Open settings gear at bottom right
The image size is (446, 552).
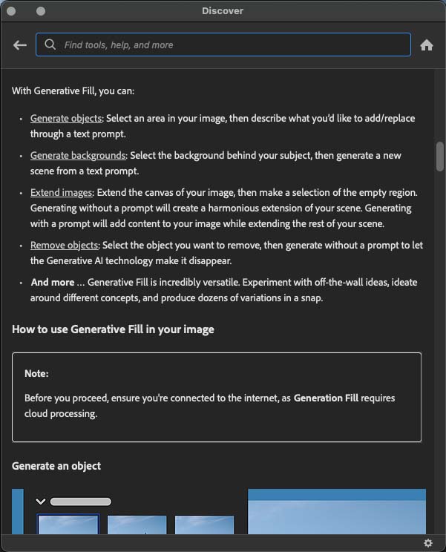point(428,543)
